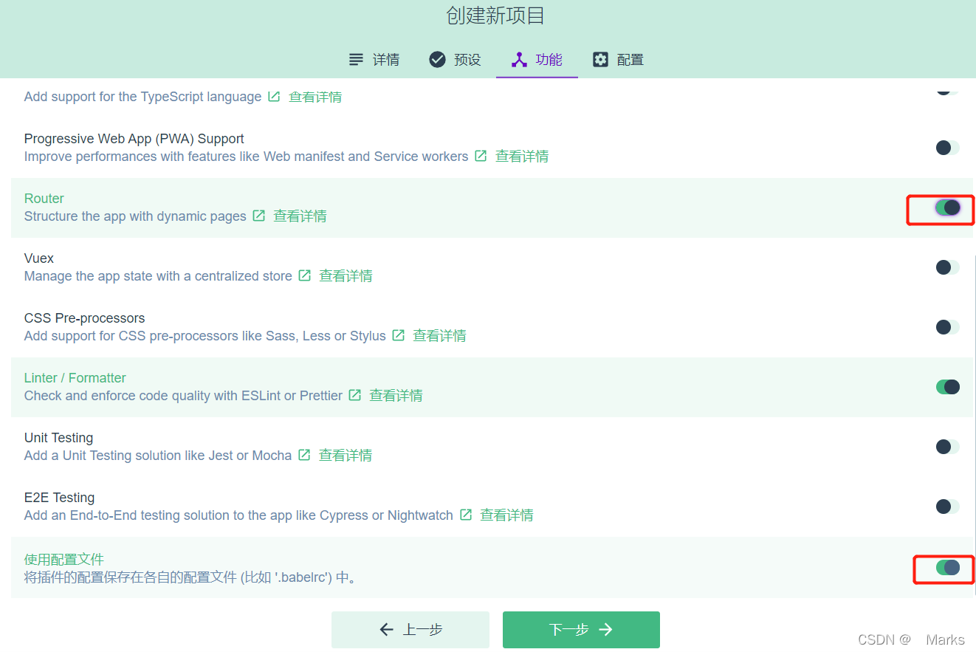Open 查看详情 for Vuex
The image size is (976, 652).
pyautogui.click(x=346, y=276)
